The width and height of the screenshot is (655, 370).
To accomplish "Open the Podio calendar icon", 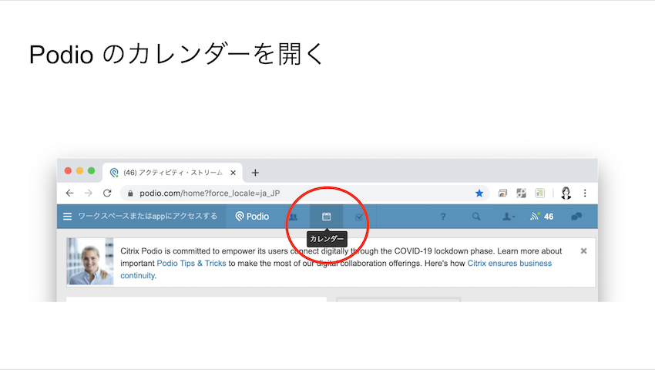I will pos(326,217).
